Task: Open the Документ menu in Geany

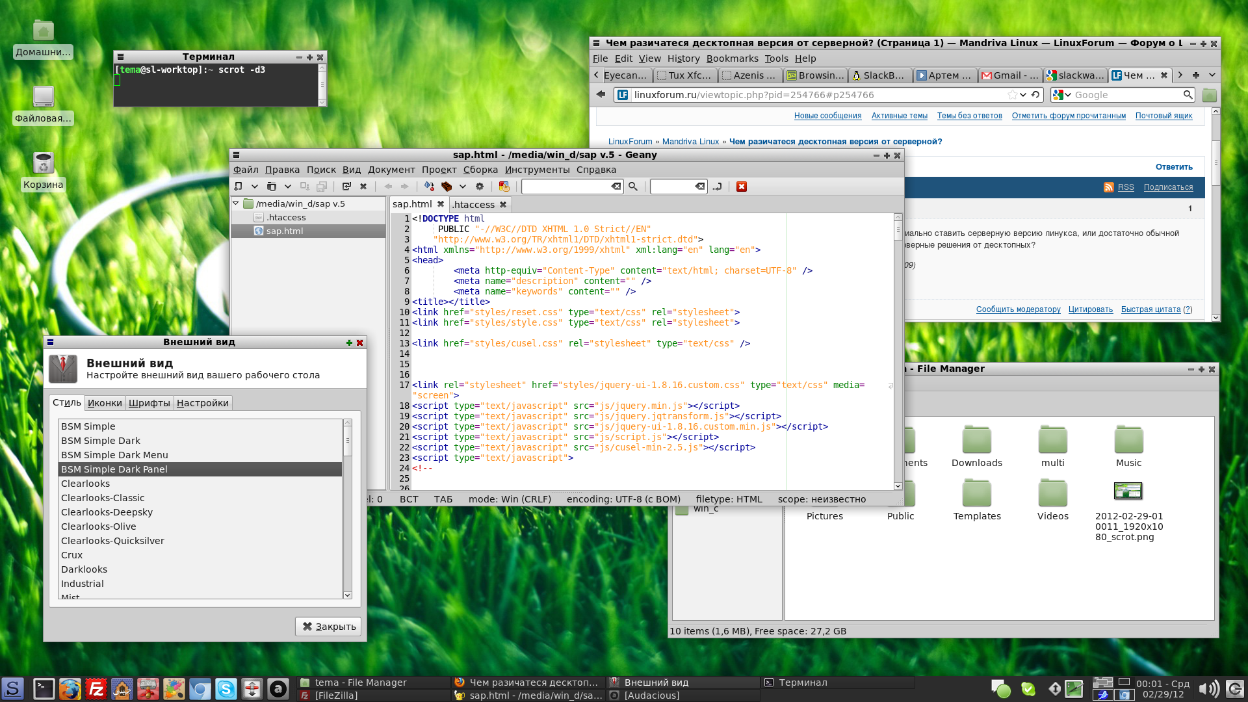Action: [x=391, y=170]
